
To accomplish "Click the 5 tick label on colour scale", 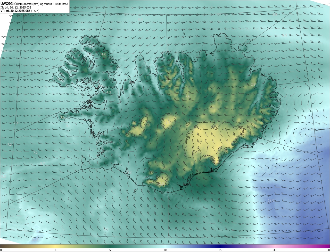I will coord(110,250).
